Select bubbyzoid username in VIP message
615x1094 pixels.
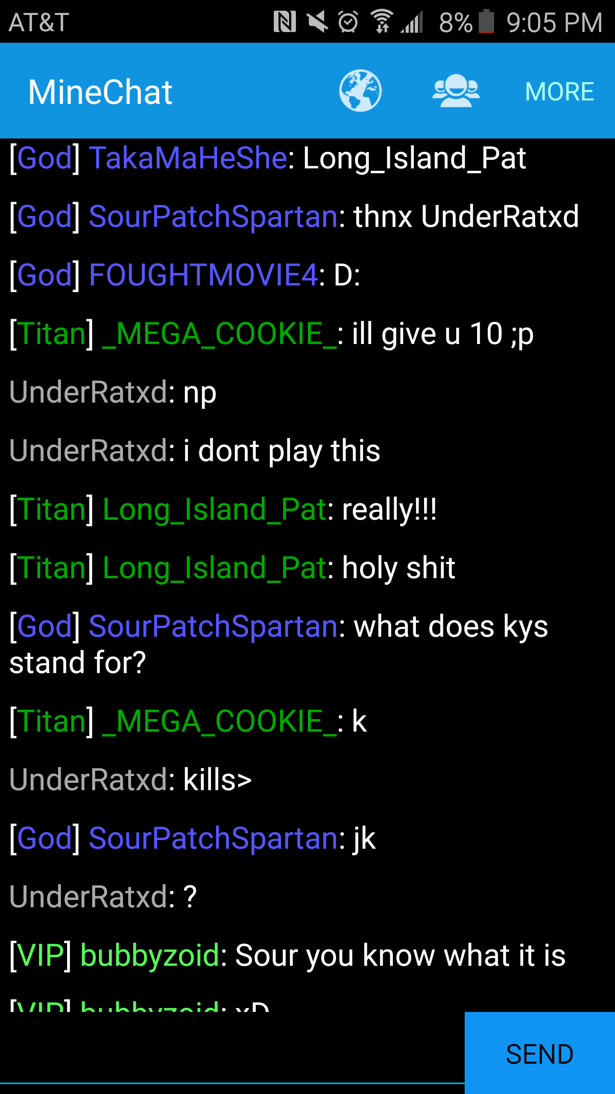150,955
